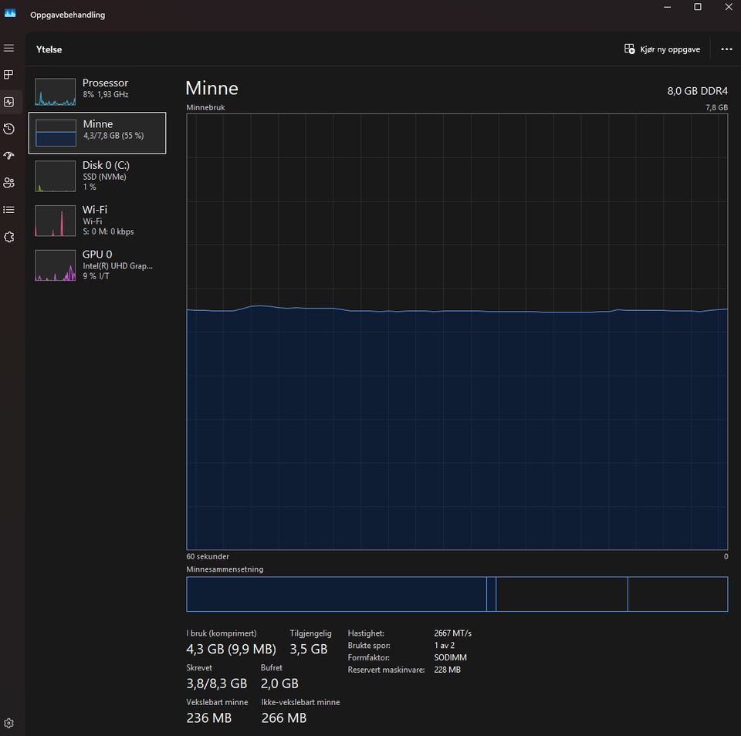Screen dimensions: 741x736
Task: Click the '236 MB' paged pool value
Action: click(209, 718)
